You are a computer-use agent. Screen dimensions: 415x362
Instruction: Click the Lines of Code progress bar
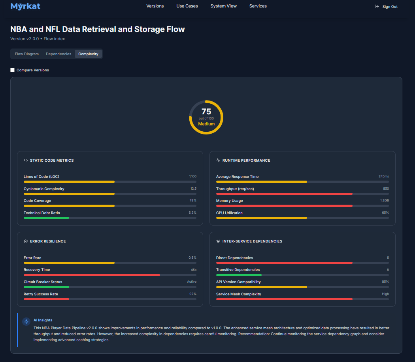(110, 182)
